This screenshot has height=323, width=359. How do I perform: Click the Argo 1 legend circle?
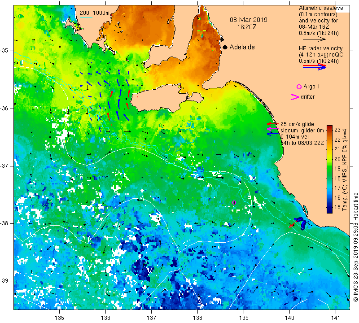299,87
